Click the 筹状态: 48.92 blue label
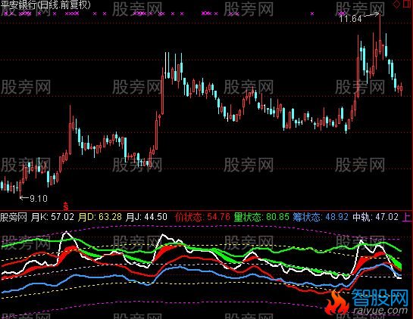 (x=321, y=217)
